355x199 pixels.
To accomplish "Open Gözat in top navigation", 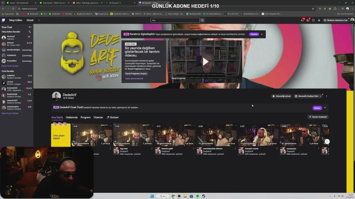I will point(30,20).
